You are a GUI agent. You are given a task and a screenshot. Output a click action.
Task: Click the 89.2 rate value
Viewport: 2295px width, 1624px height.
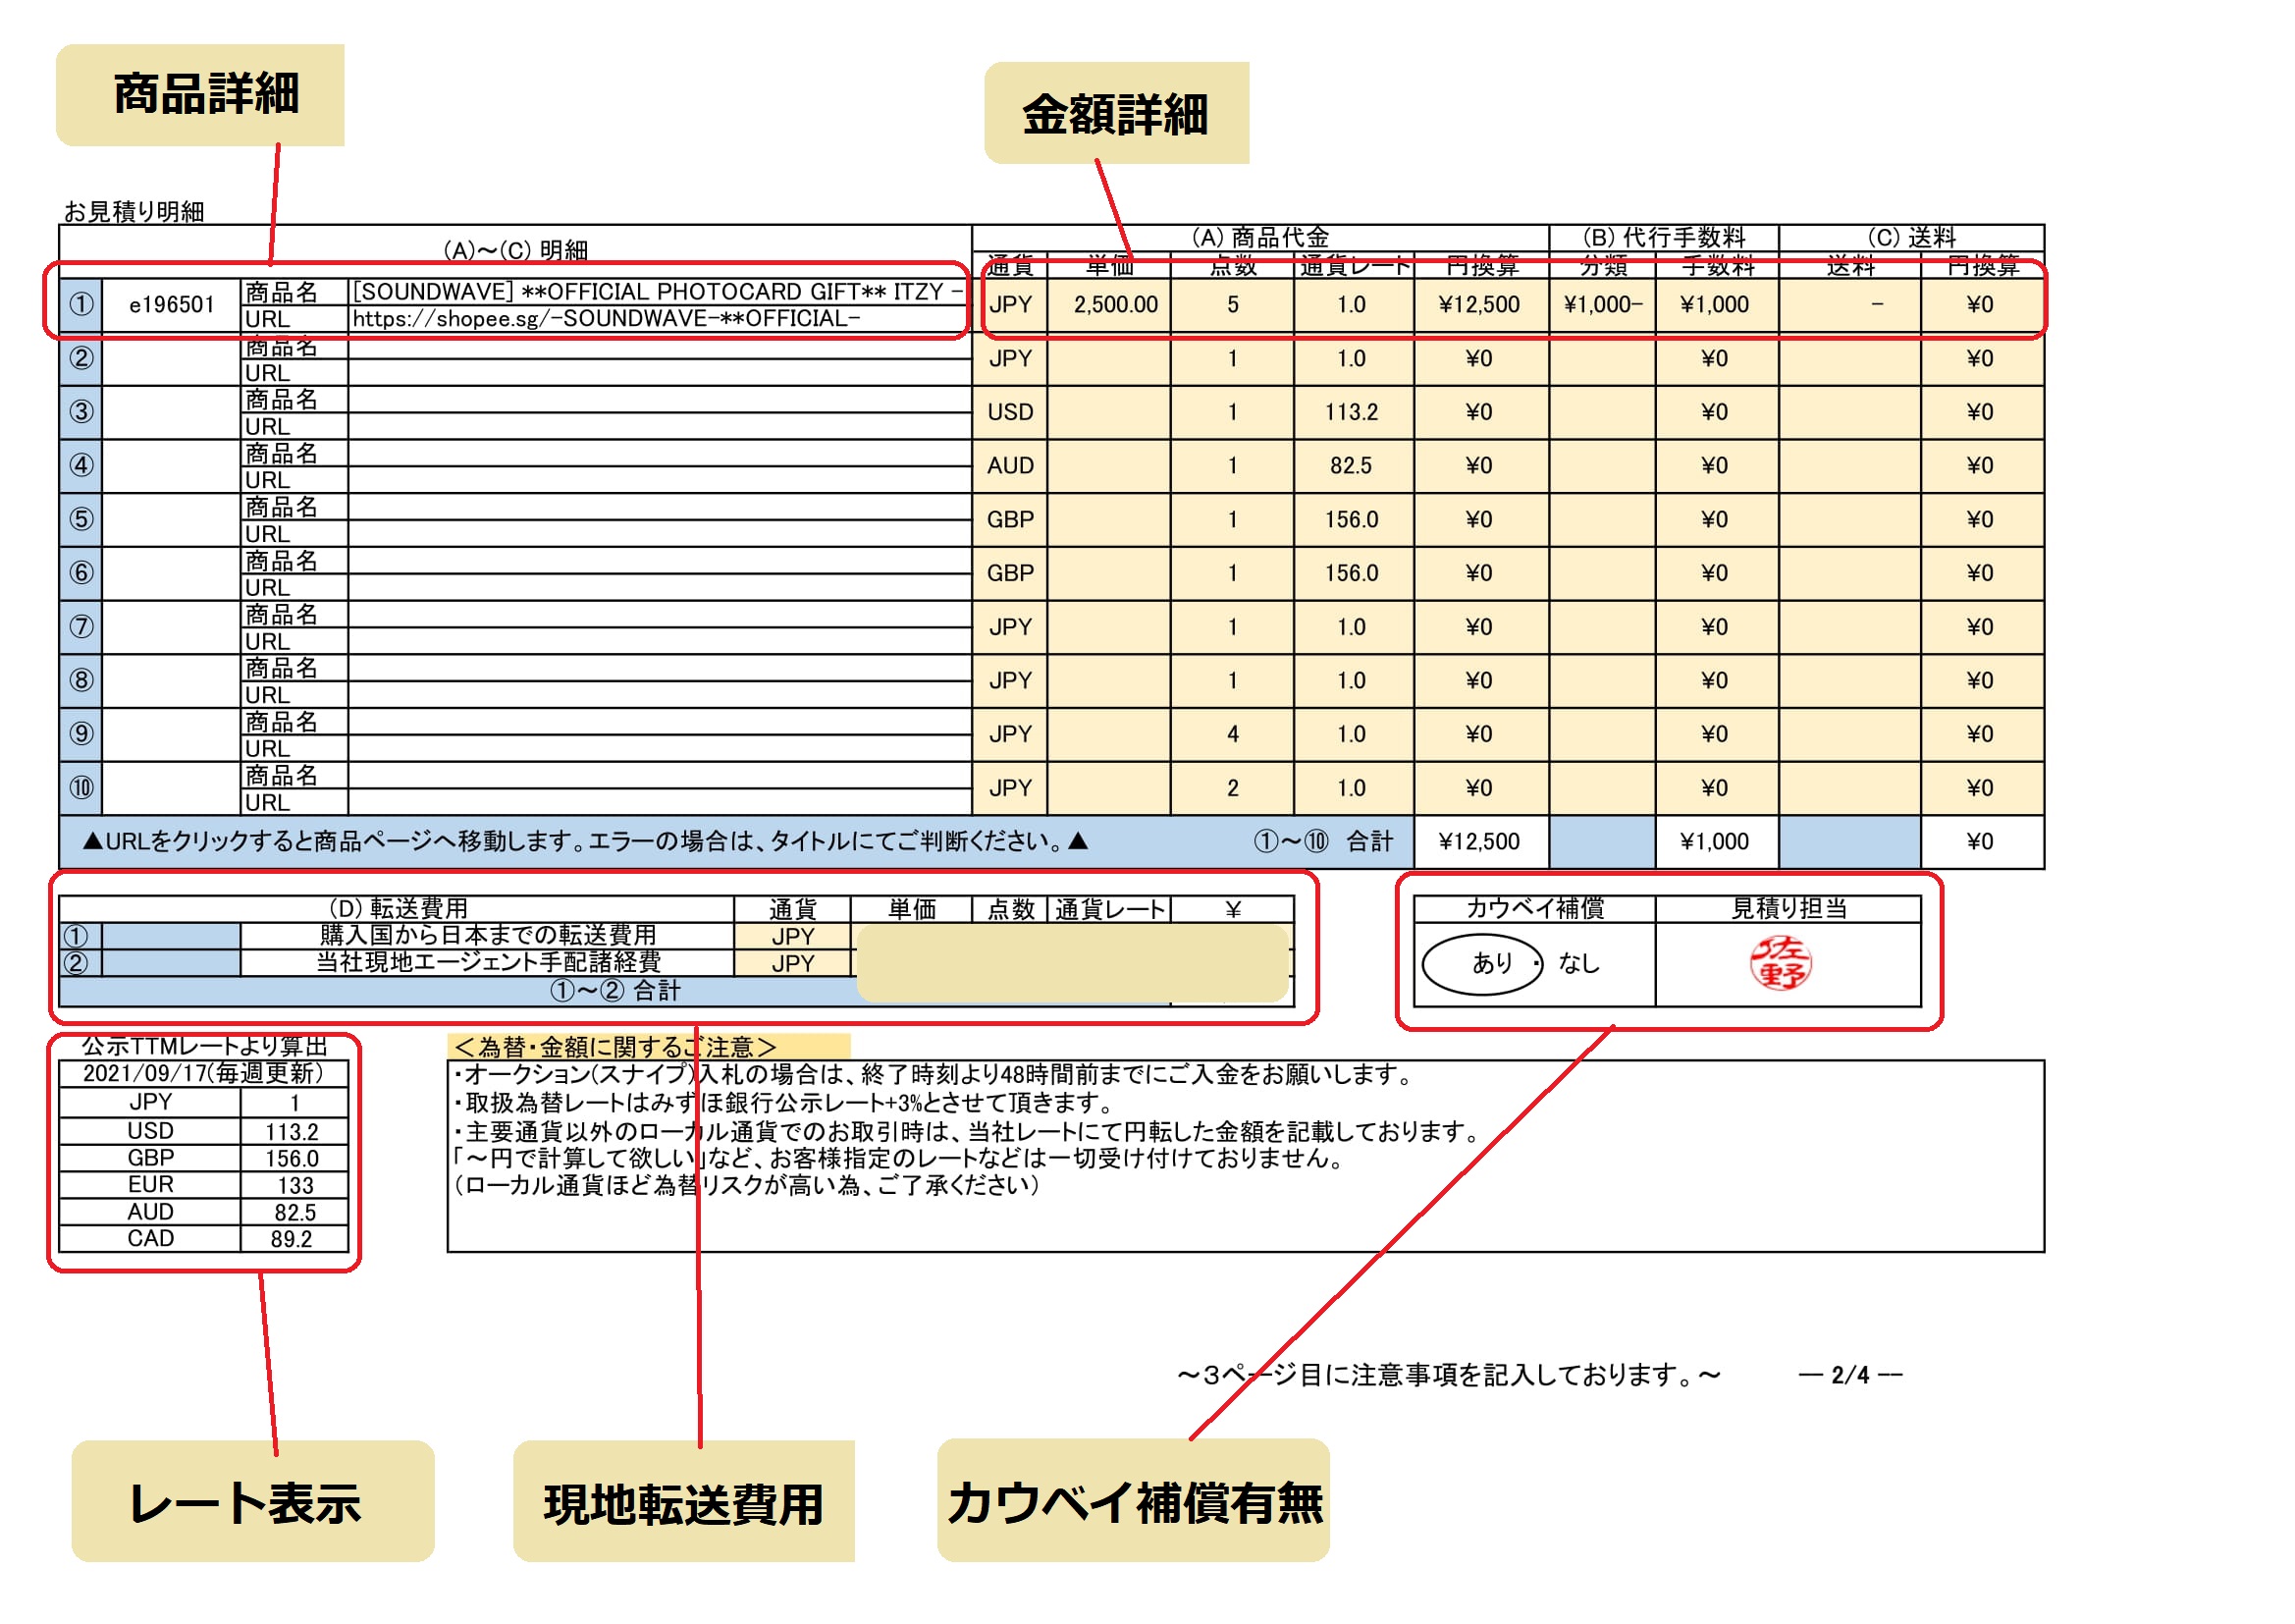[292, 1240]
